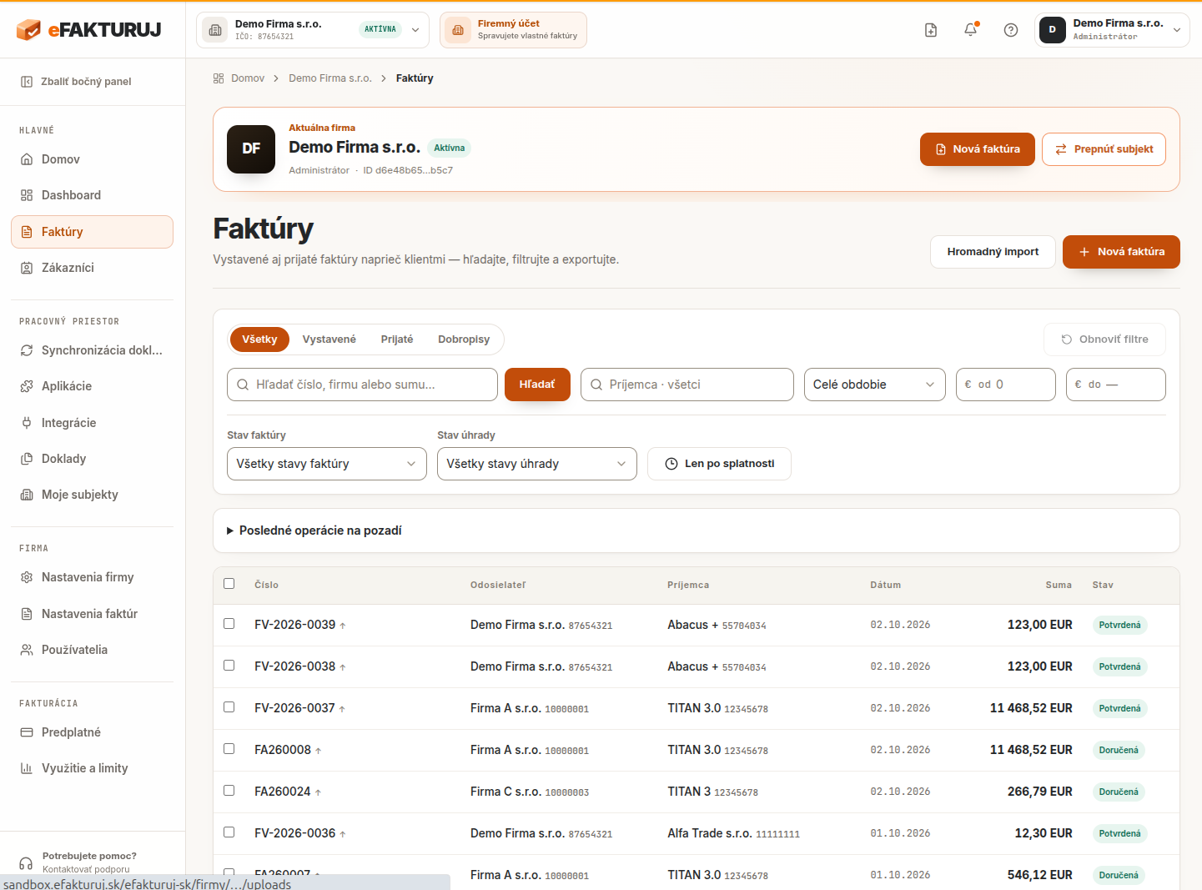Open the help question mark icon
This screenshot has width=1202, height=890.
tap(1011, 30)
